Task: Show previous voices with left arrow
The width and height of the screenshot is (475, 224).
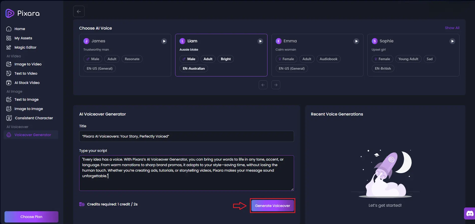Action: [263, 85]
